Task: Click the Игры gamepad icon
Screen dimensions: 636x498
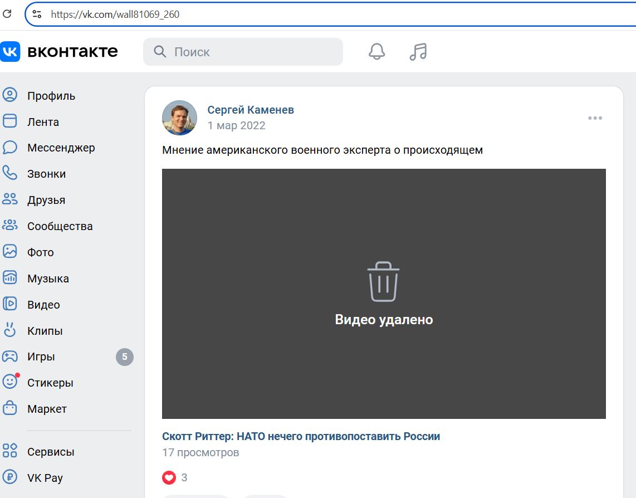Action: [x=9, y=357]
